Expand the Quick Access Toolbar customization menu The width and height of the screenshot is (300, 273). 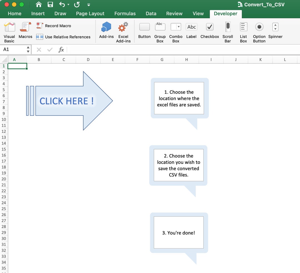(88, 4)
